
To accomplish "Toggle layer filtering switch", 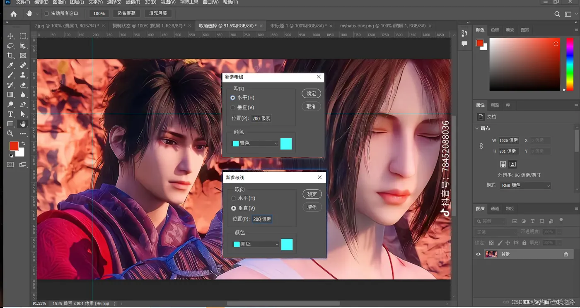I will [561, 220].
